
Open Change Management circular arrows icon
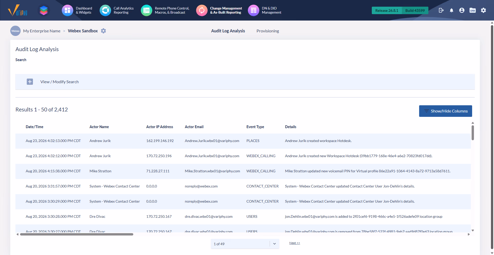tap(202, 10)
